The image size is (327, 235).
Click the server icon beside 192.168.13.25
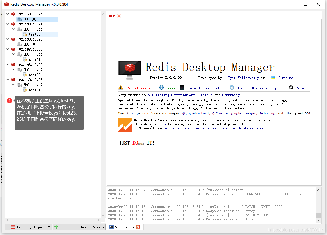[13, 64]
